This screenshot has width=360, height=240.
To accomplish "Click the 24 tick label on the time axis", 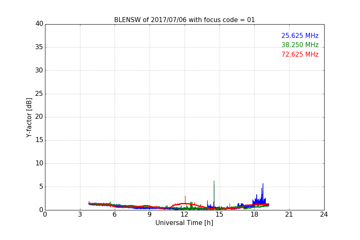I will (324, 215).
